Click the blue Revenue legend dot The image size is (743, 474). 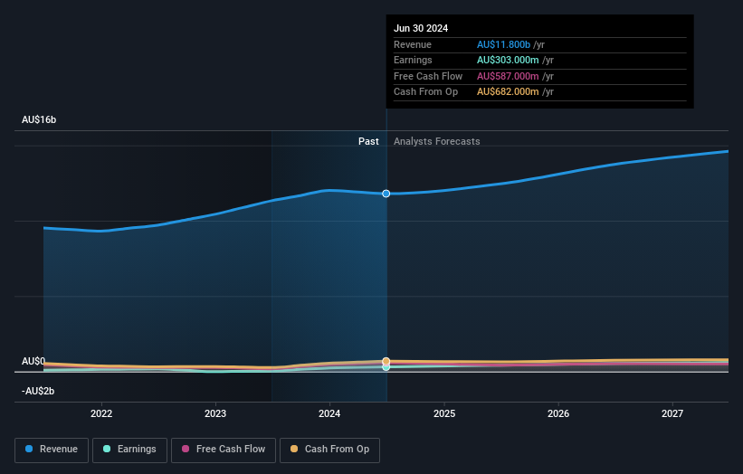(x=29, y=449)
